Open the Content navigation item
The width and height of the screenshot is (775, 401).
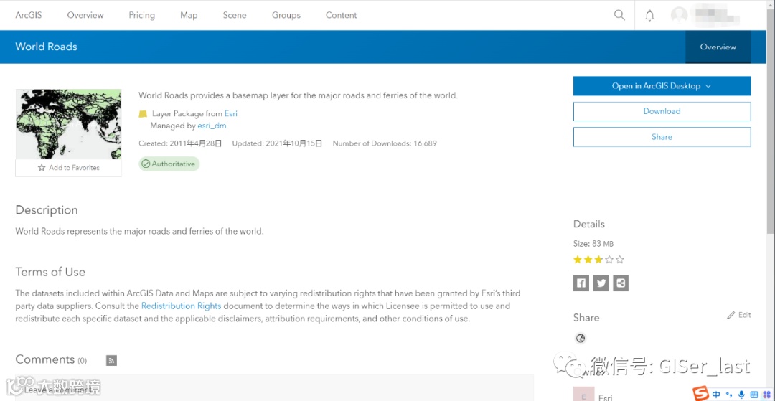[341, 15]
